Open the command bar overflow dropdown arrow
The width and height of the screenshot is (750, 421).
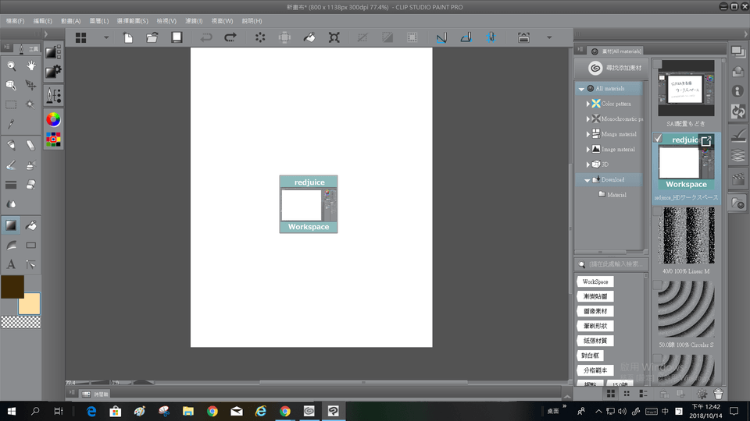point(549,37)
